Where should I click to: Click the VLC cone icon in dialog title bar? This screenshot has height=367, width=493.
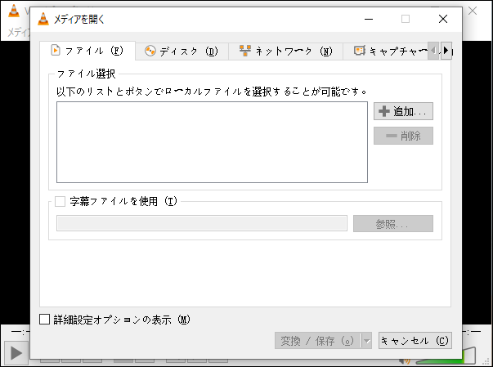[x=43, y=19]
